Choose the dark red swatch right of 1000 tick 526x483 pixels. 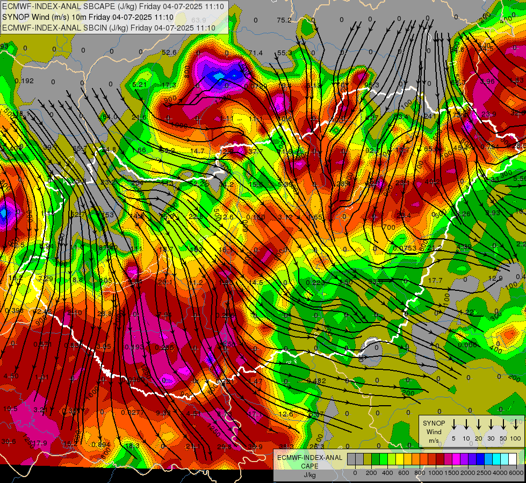point(440,459)
